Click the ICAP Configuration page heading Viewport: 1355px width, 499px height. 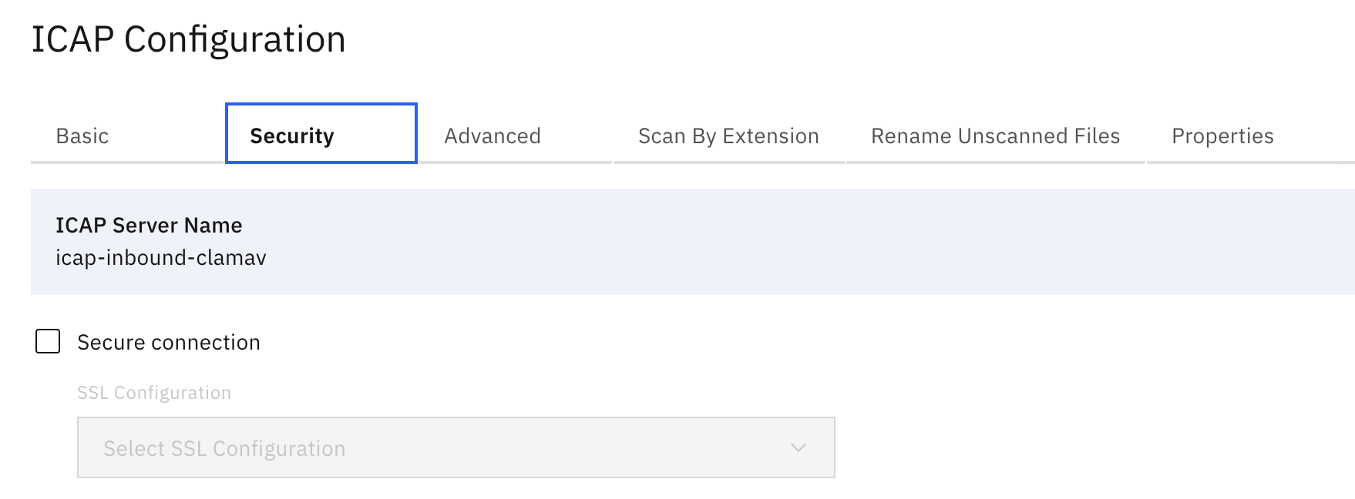pos(188,39)
